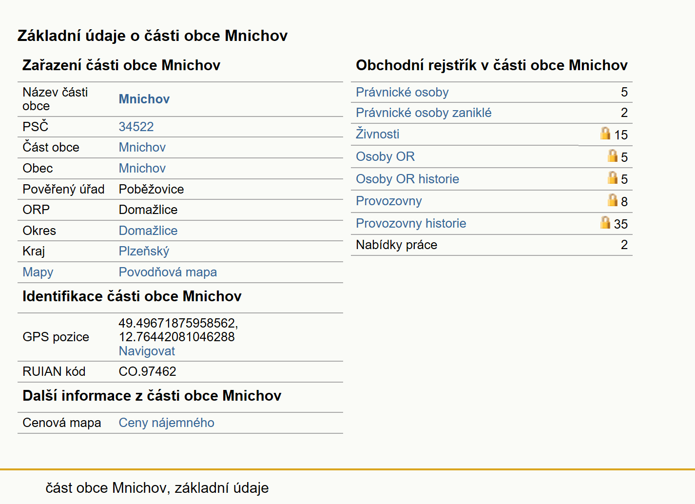Follow the Osoby OR link
The image size is (695, 504).
(385, 156)
